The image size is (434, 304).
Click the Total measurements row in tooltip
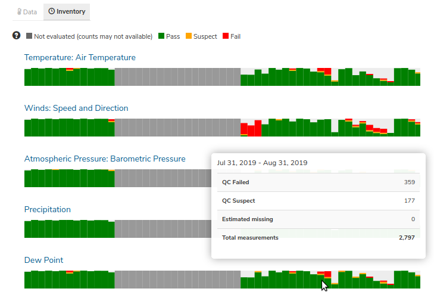pyautogui.click(x=319, y=238)
